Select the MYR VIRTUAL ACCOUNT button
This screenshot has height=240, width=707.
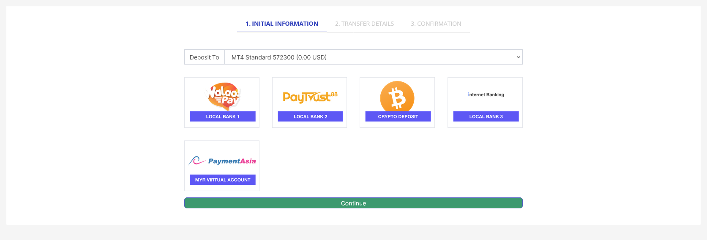tap(223, 180)
